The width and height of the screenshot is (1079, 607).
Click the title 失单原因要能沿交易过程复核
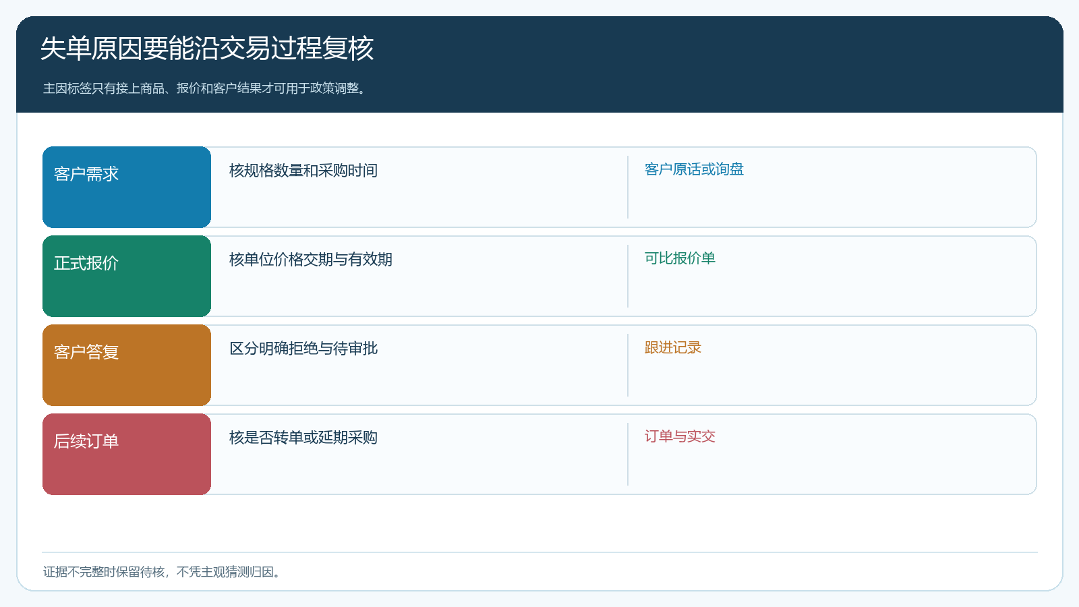[207, 49]
